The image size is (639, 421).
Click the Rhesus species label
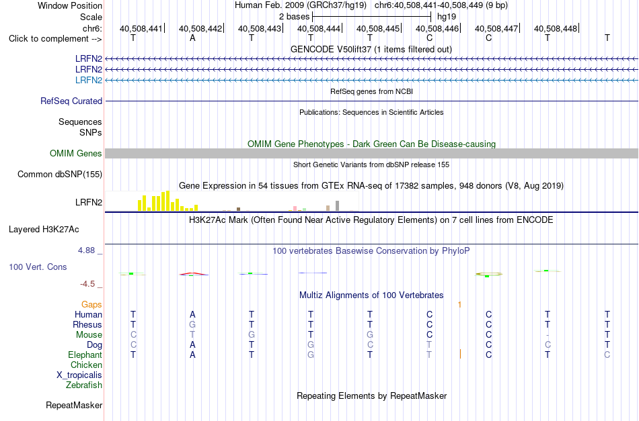pos(87,324)
